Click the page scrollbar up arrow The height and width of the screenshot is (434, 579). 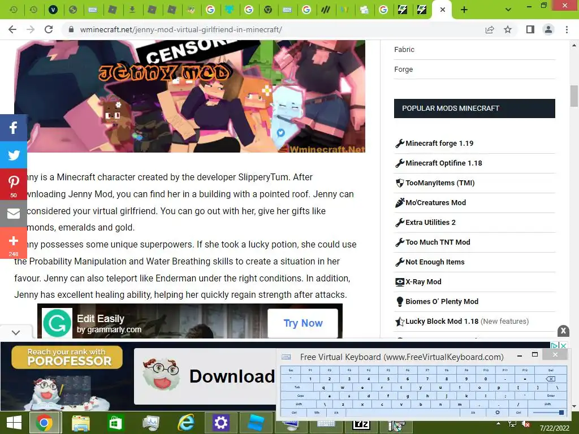click(x=574, y=45)
